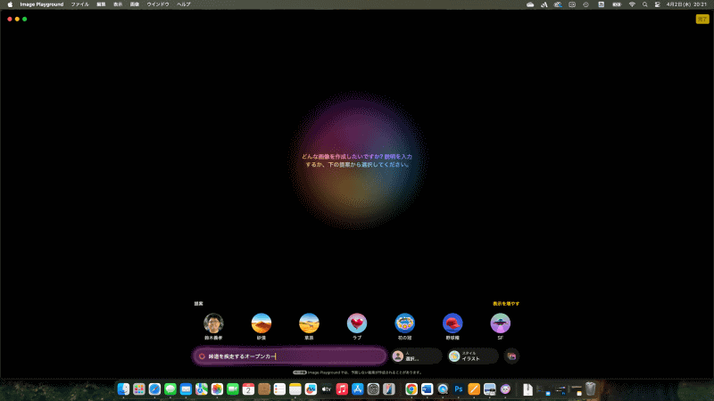The image size is (714, 401).
Task: Select the SF UFO suggestion
Action: click(x=501, y=323)
